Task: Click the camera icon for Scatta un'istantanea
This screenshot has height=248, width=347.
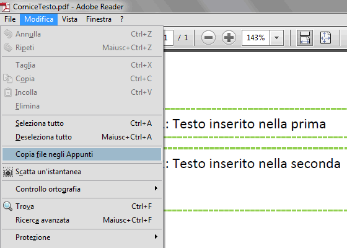Action: [x=8, y=172]
